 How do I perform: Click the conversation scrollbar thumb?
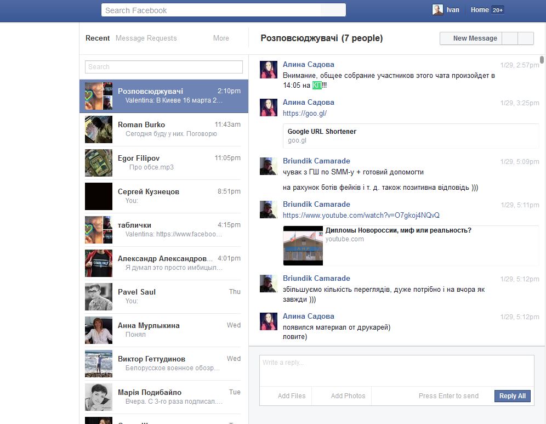pos(542,60)
